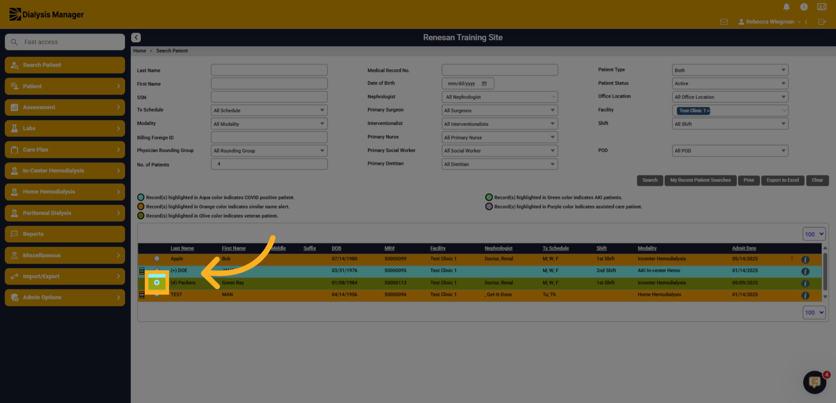Viewport: 836px width, 403px height.
Task: Click the clock icon in header
Action: click(804, 7)
